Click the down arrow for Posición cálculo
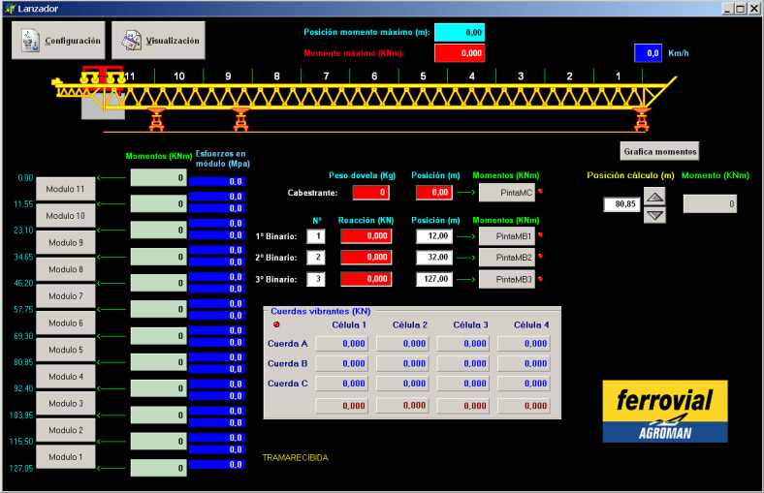The width and height of the screenshot is (764, 493). pyautogui.click(x=655, y=214)
